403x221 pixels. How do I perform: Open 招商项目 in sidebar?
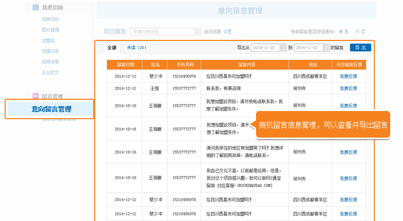[50, 19]
